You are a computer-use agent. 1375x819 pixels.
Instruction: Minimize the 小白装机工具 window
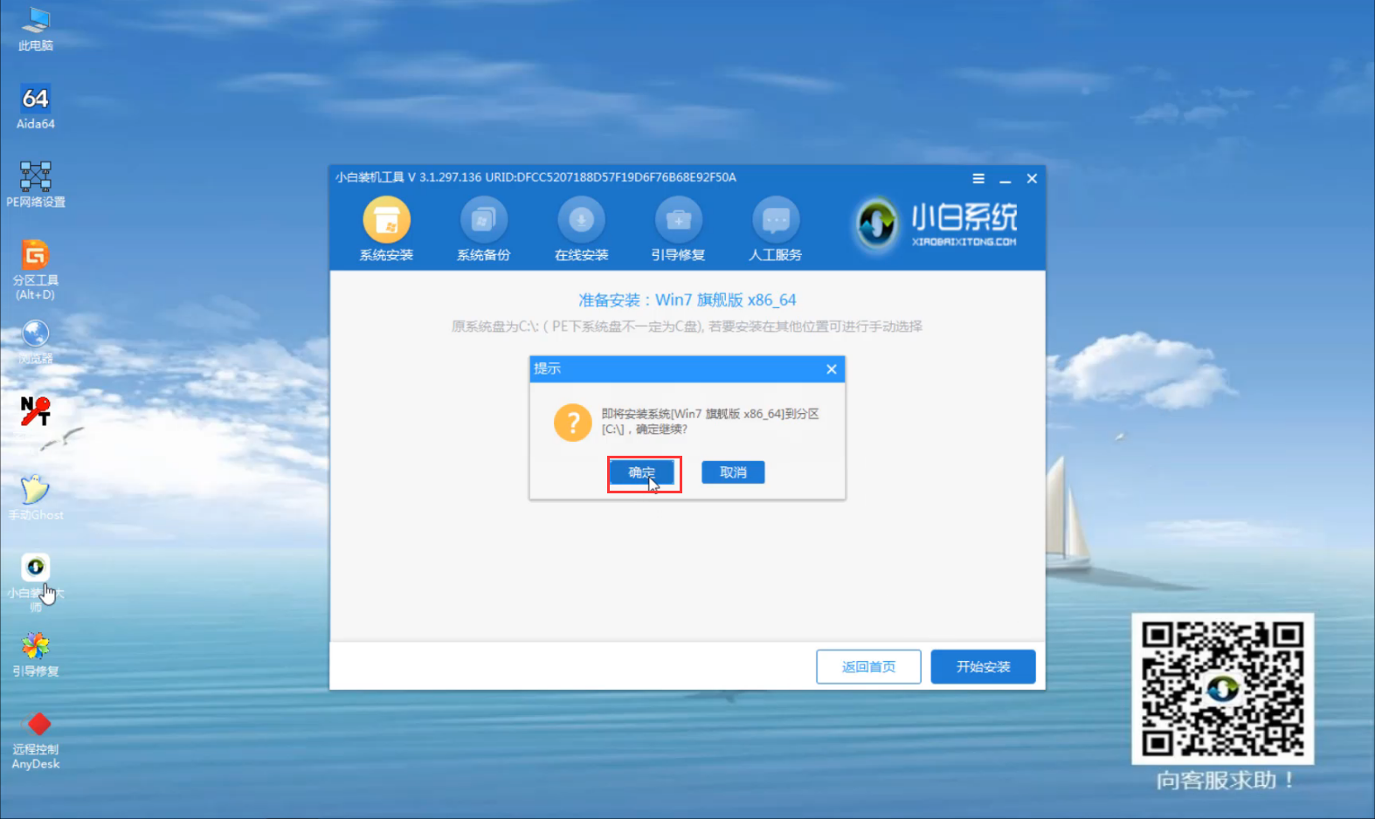1005,178
